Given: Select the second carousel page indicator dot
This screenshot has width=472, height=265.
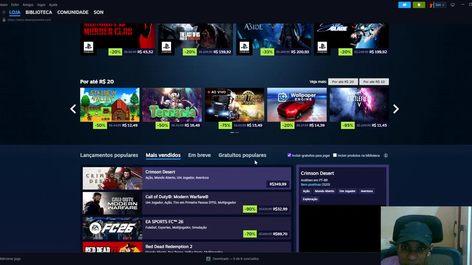Looking at the screenshot, I should 237,132.
